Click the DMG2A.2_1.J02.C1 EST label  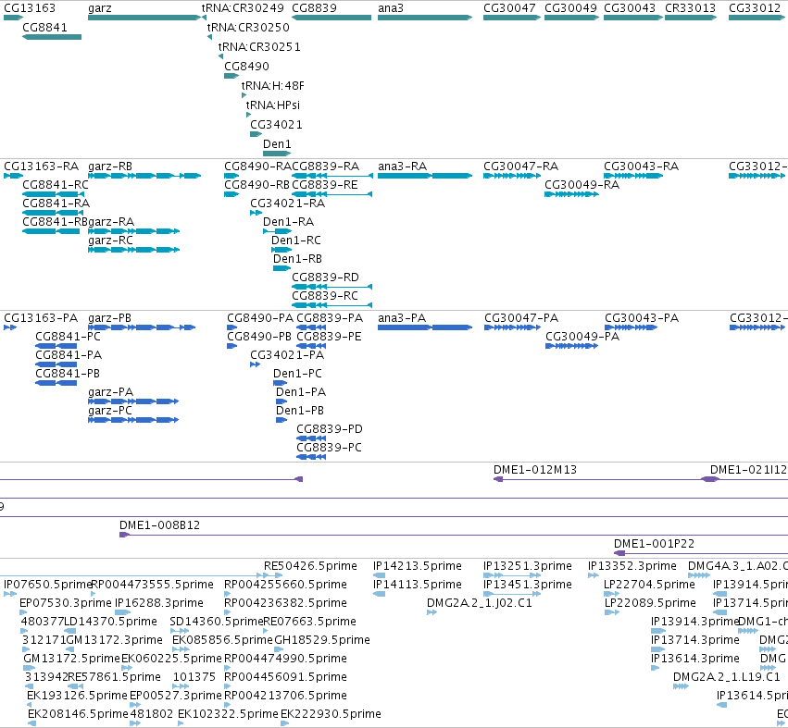click(x=480, y=603)
